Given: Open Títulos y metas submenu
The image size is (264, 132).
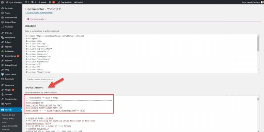Looking at the screenshot, I should pos(8,119).
